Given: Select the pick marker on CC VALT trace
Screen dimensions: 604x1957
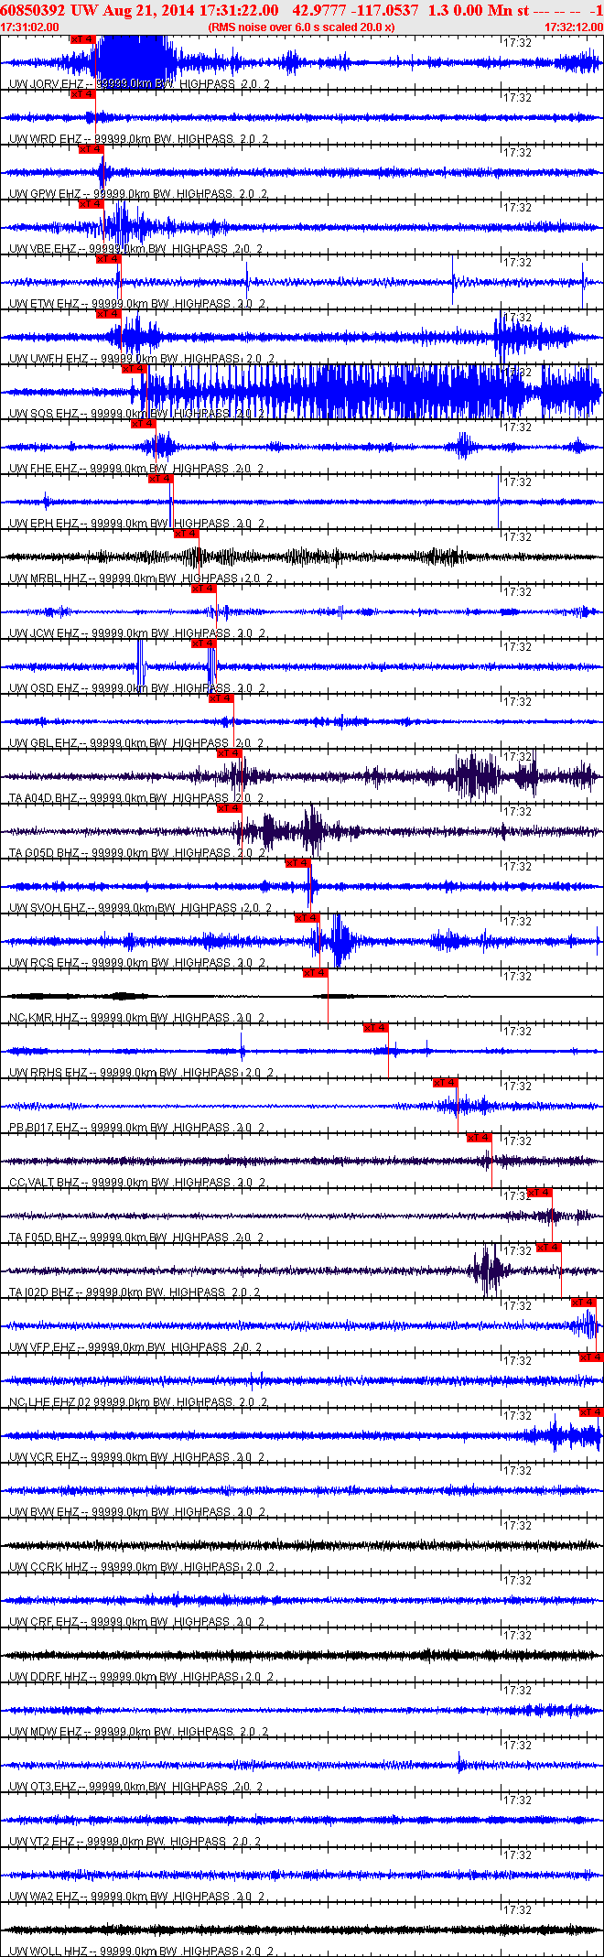Looking at the screenshot, I should pyautogui.click(x=480, y=1138).
